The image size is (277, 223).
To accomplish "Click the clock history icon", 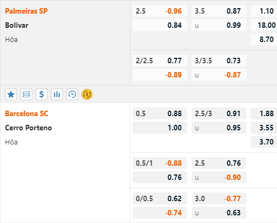I will click(x=72, y=94).
